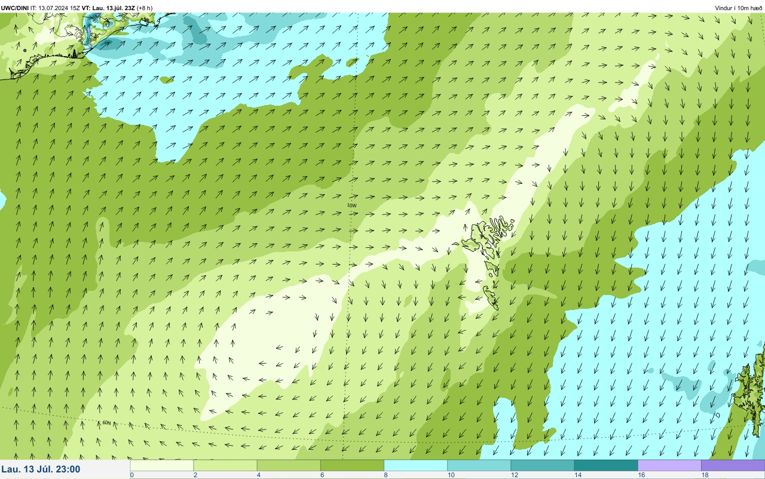Click the legend value '18'

[705, 475]
